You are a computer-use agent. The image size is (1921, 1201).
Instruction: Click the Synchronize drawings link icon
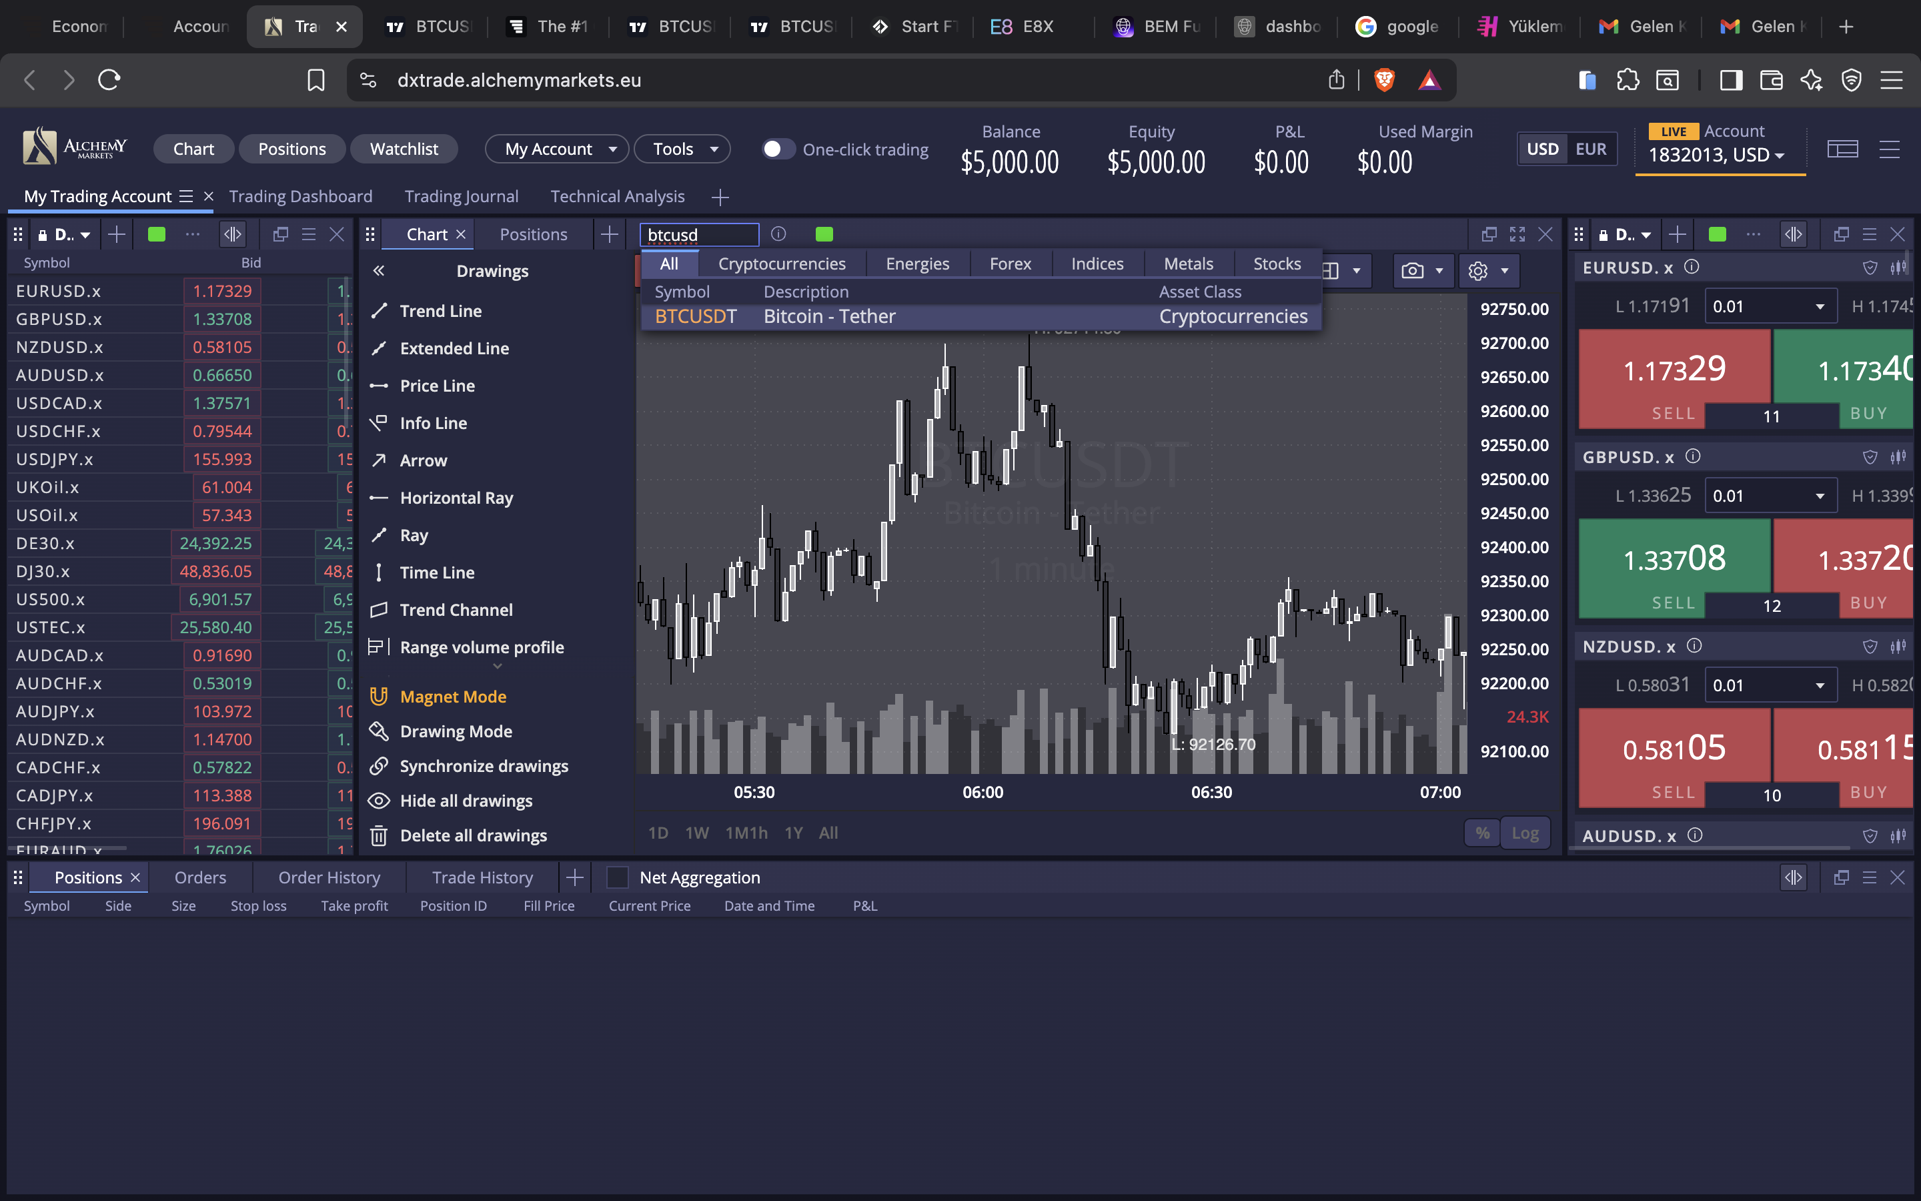[x=380, y=766]
